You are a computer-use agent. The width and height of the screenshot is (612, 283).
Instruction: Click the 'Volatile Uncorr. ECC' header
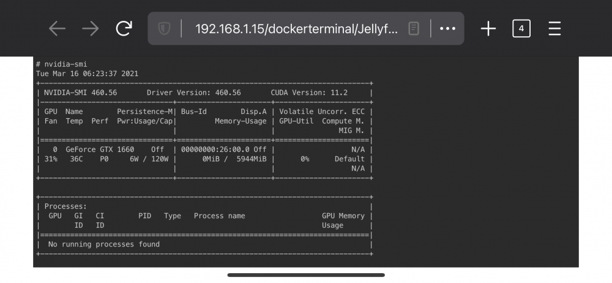(322, 111)
